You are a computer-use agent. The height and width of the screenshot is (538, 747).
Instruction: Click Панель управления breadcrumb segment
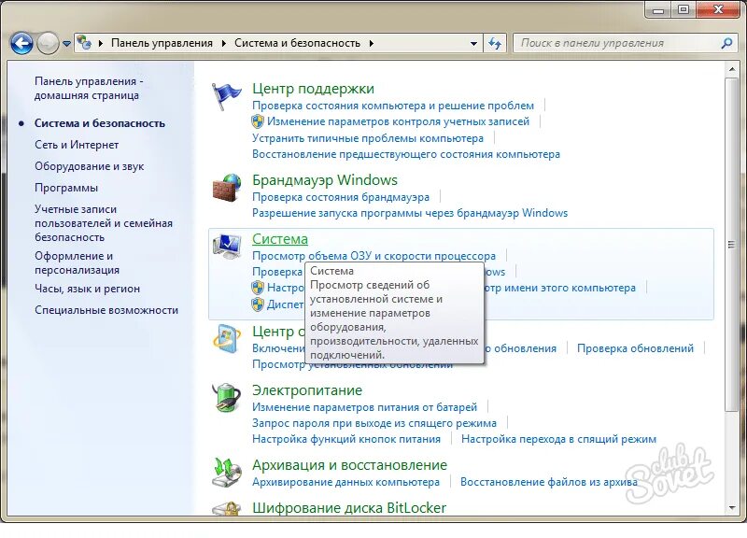pyautogui.click(x=162, y=43)
